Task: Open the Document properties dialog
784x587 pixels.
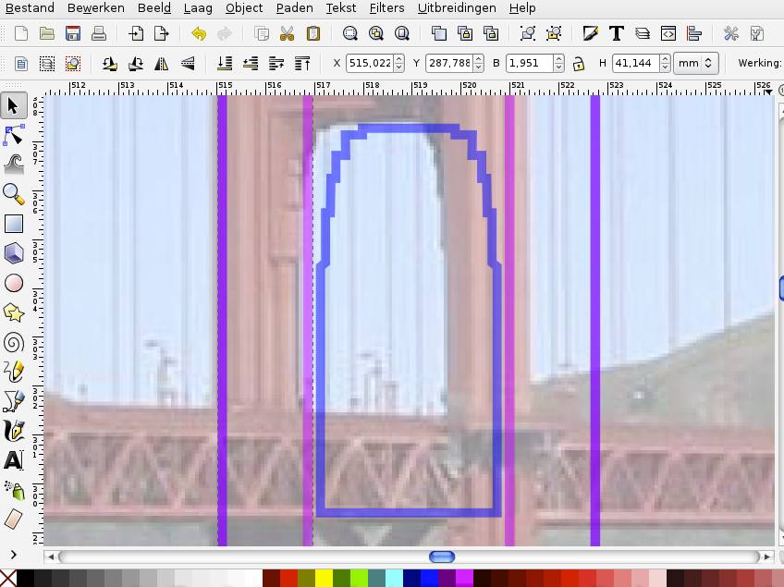Action: click(x=757, y=33)
